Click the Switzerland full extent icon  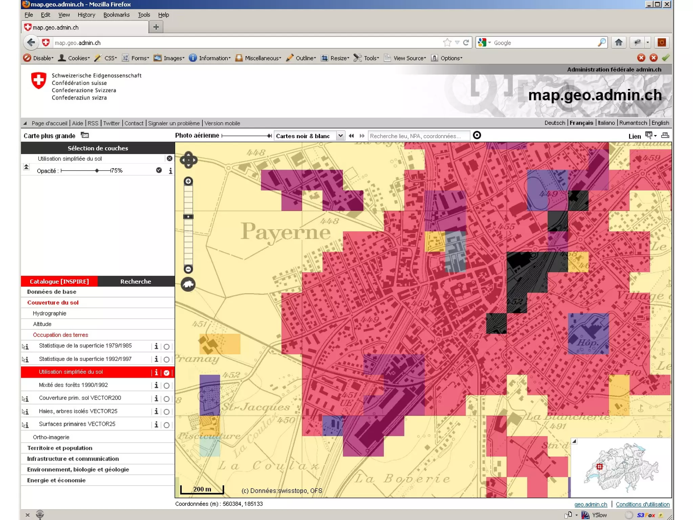point(188,284)
